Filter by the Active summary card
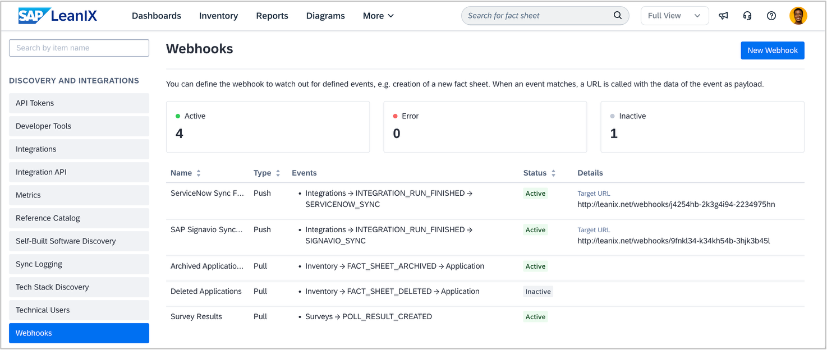Viewport: 827px width, 350px height. tap(268, 127)
